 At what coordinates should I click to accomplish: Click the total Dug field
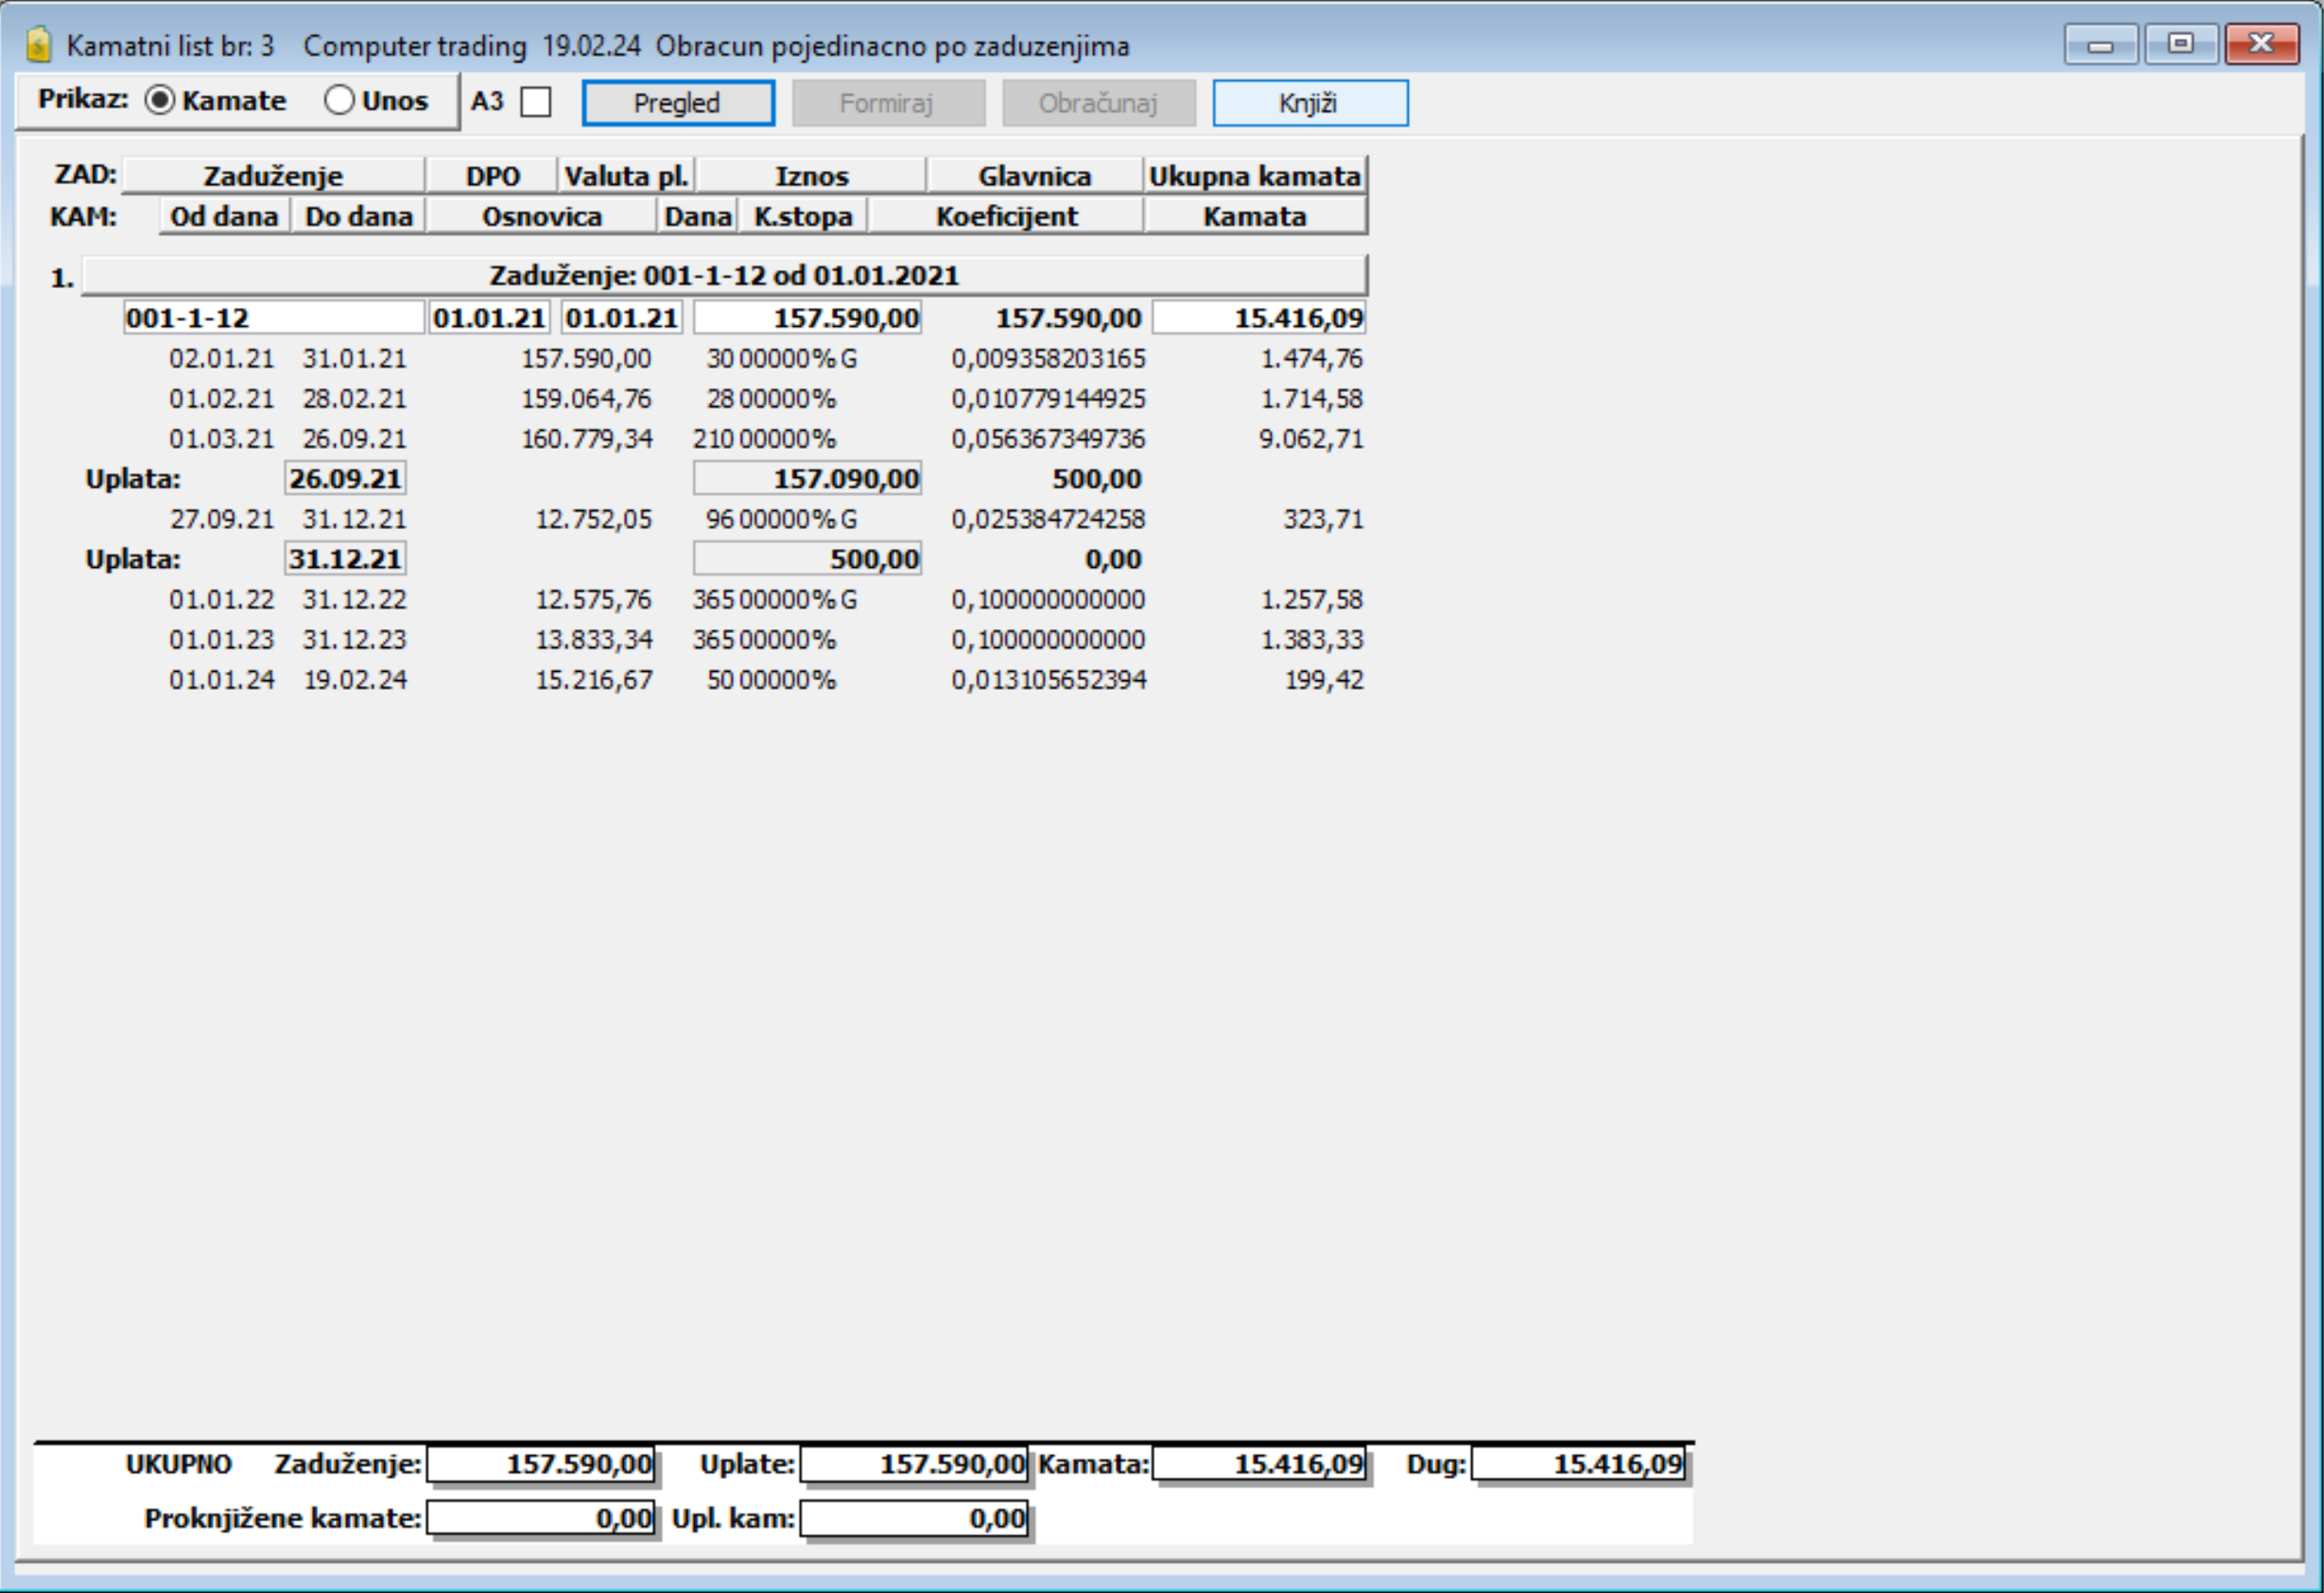tap(1578, 1465)
